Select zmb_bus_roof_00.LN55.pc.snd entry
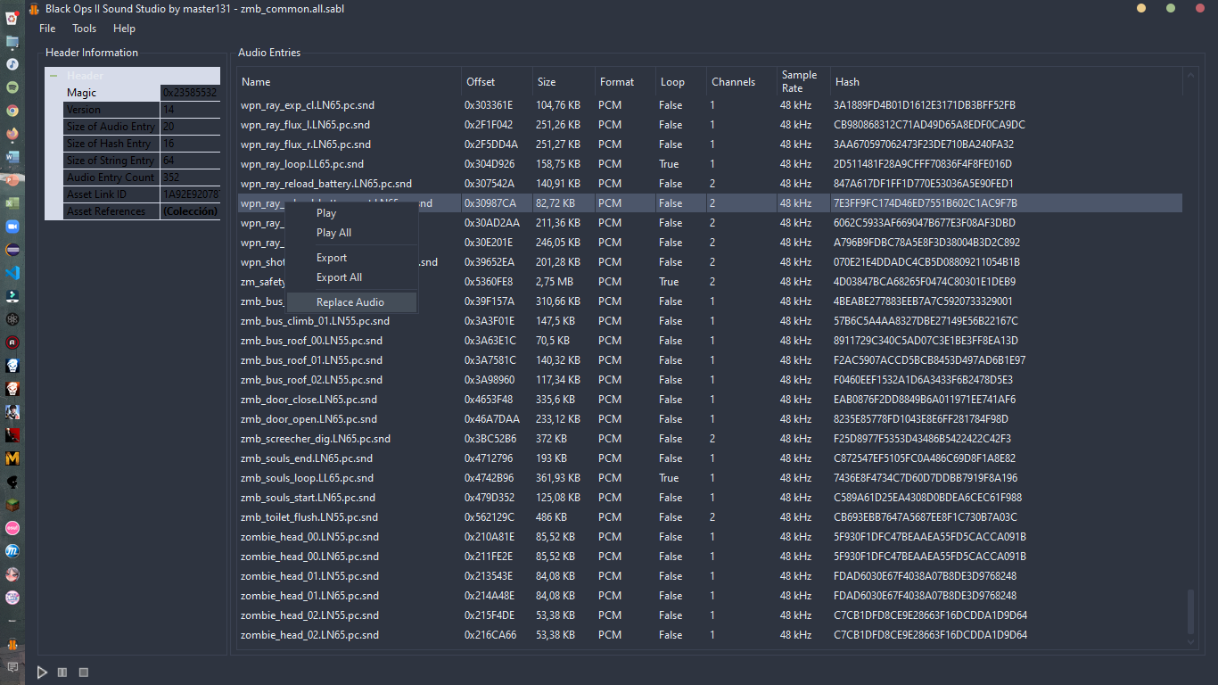The image size is (1218, 685). pos(710,341)
